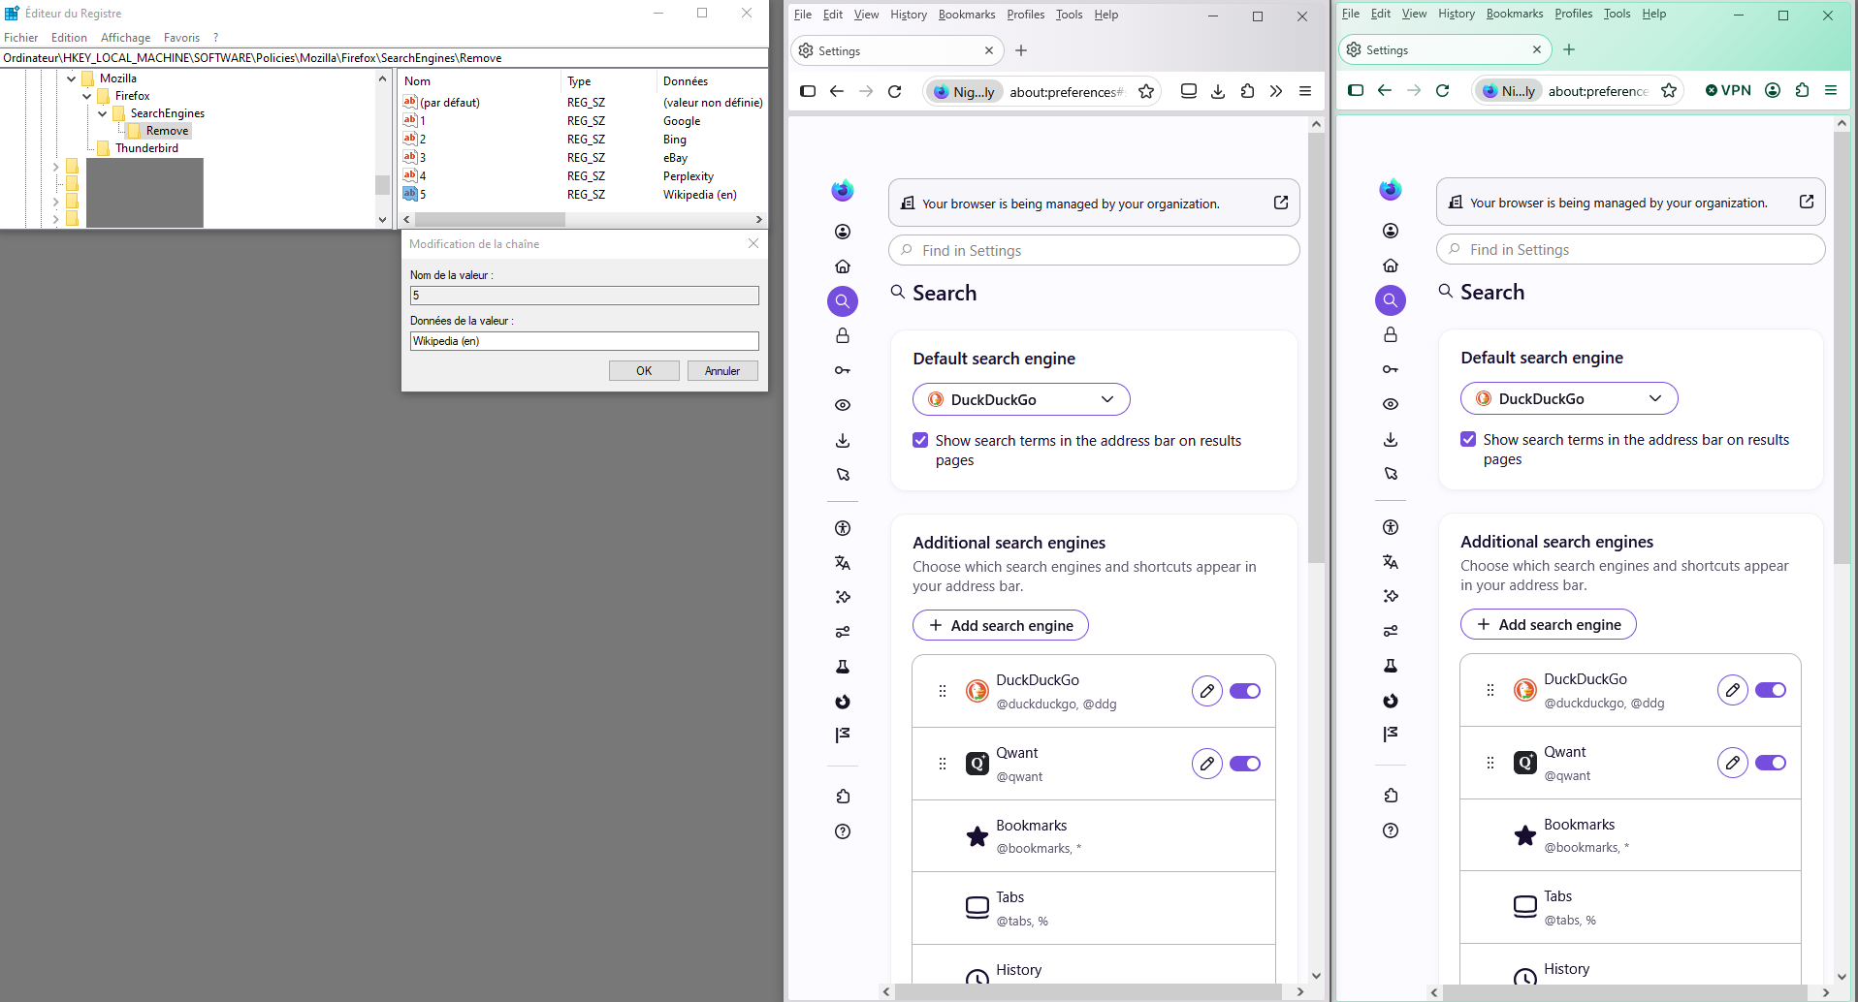Reload page in middle Firefox window
This screenshot has height=1002, width=1858.
pyautogui.click(x=895, y=91)
